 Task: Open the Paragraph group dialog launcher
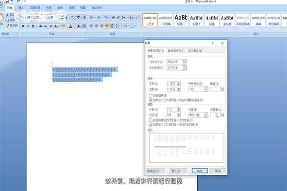138,33
